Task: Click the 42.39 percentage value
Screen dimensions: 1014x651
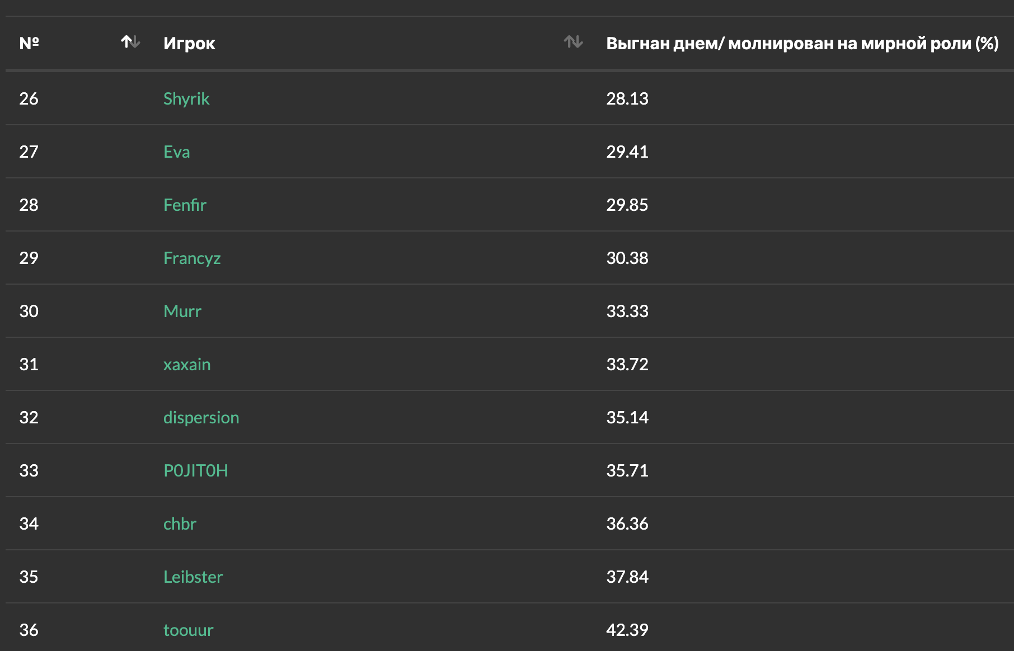Action: coord(627,630)
